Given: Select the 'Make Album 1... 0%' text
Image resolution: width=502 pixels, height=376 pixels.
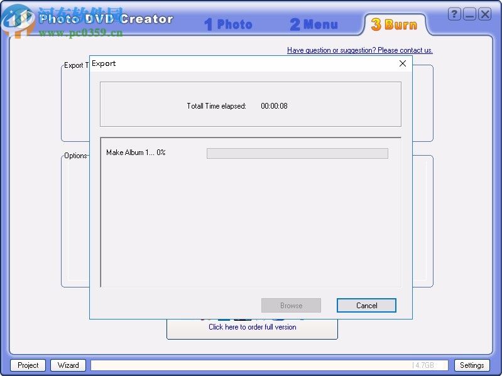Looking at the screenshot, I should pos(136,153).
